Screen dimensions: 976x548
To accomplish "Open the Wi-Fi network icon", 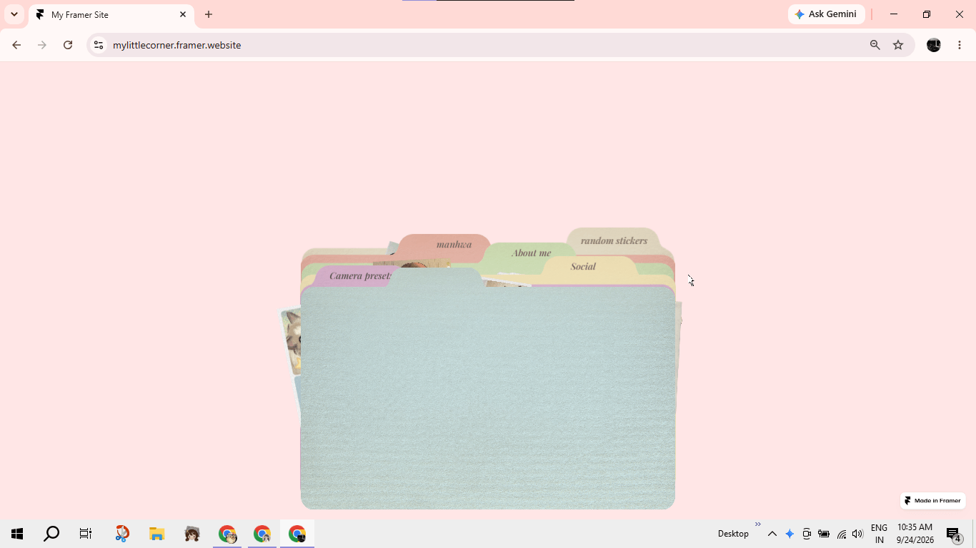I will pyautogui.click(x=842, y=534).
